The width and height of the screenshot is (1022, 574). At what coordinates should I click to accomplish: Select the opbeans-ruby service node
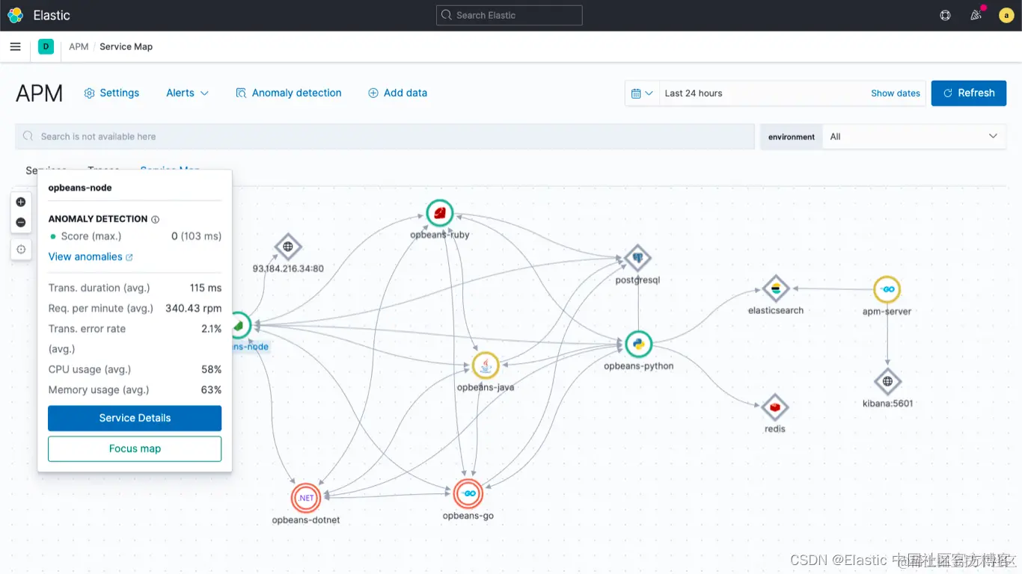click(440, 213)
